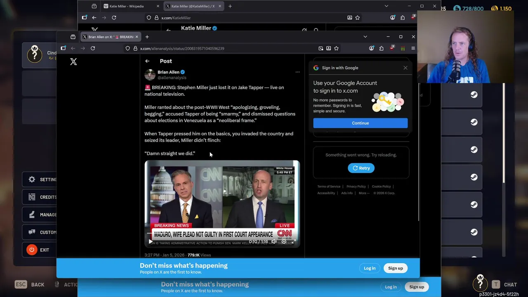Log in from the front blue banner
The width and height of the screenshot is (528, 297).
tap(370, 268)
